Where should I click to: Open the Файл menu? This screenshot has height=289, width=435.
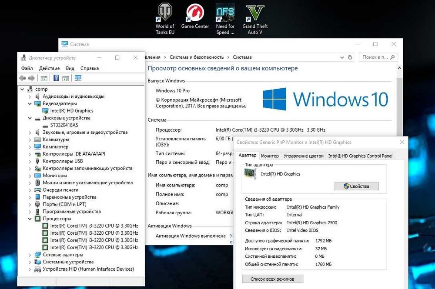pos(27,68)
